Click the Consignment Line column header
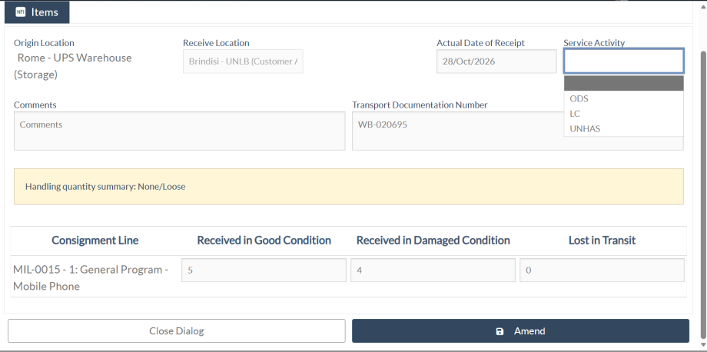 (x=95, y=241)
